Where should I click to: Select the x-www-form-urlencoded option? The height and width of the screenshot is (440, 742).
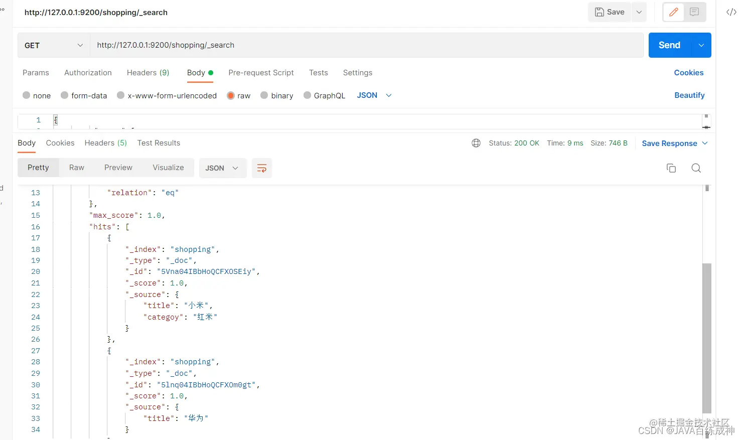(167, 95)
